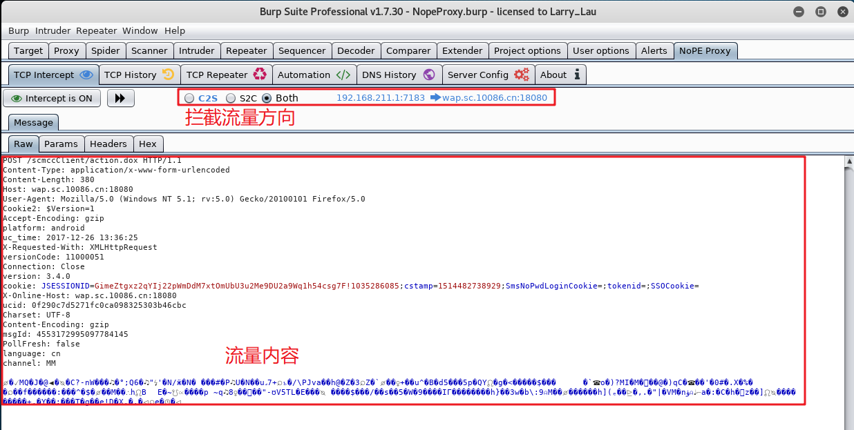Switch to the Project options tab

click(527, 50)
